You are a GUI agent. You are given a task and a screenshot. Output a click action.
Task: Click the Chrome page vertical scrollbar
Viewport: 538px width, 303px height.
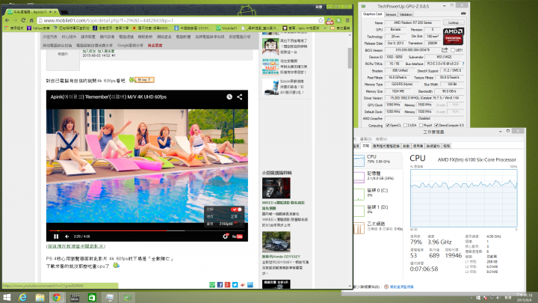coord(350,58)
